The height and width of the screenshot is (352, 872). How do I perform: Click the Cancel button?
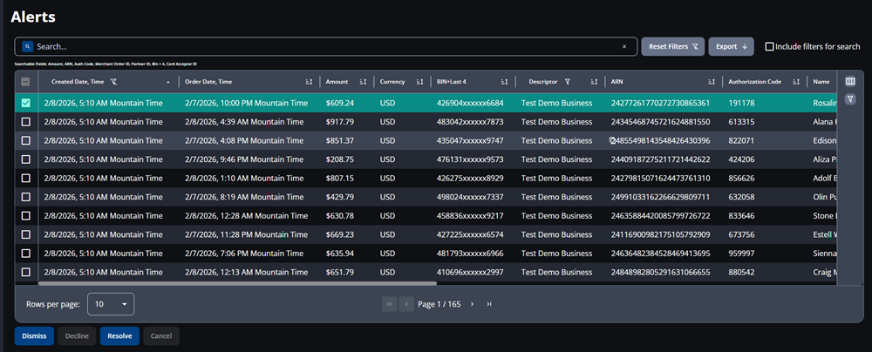[161, 335]
